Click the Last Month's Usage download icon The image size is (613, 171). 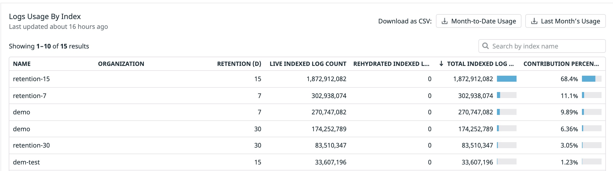[x=534, y=21]
